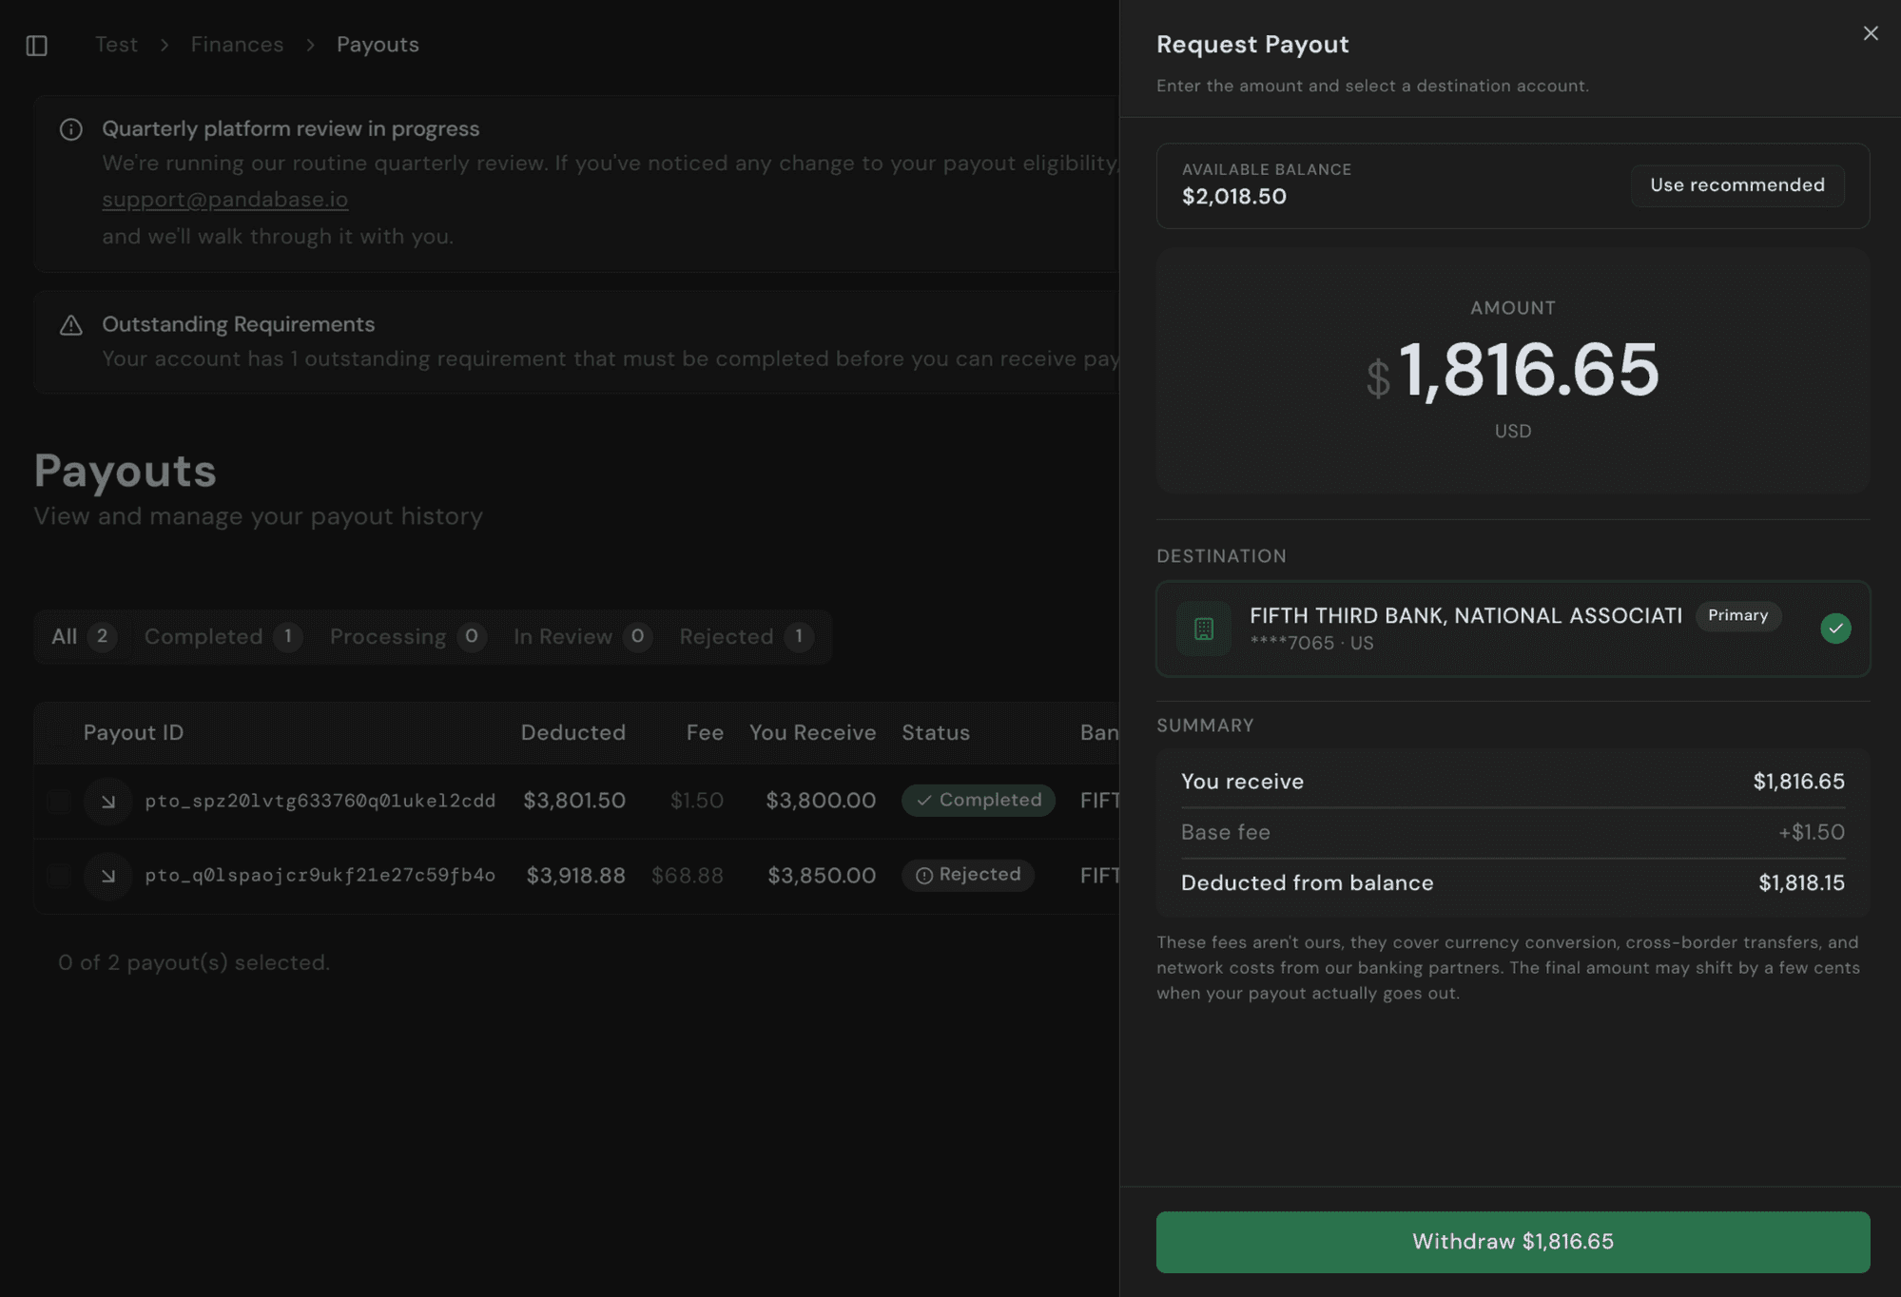Switch to Rejected tab
This screenshot has height=1297, width=1901.
pyautogui.click(x=747, y=637)
